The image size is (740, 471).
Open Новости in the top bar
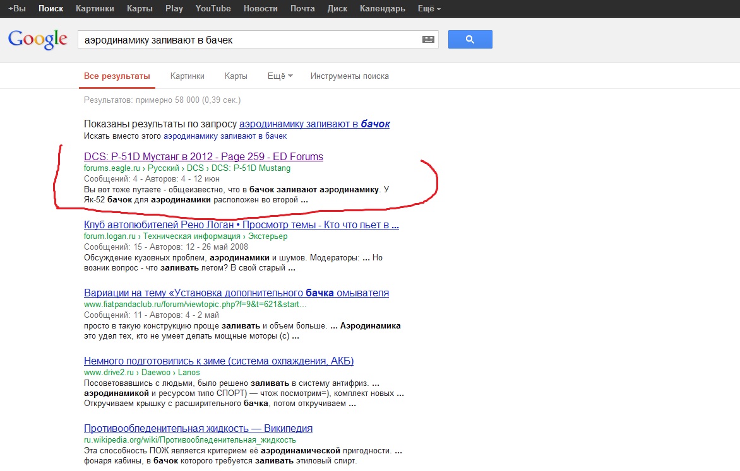pos(261,8)
